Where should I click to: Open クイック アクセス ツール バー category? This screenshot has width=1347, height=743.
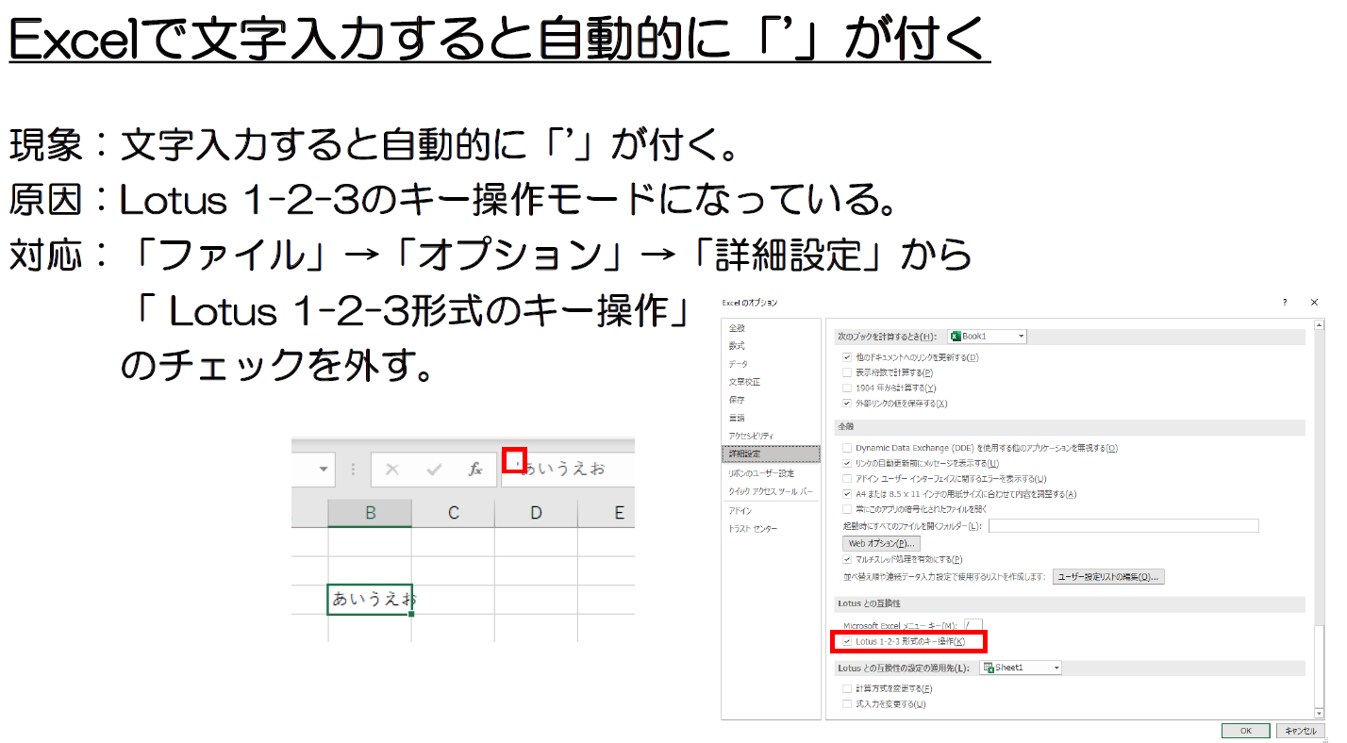tap(770, 492)
